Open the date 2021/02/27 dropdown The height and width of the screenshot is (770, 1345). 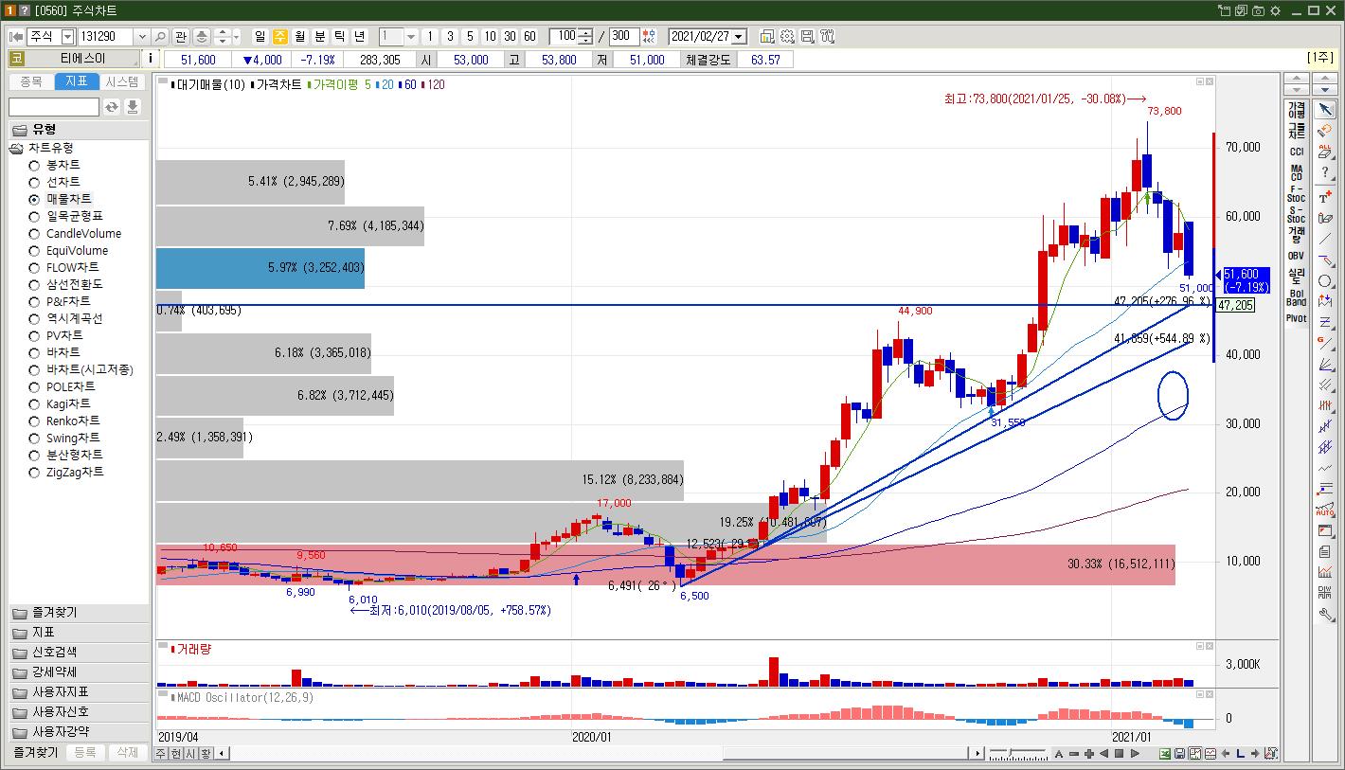739,36
